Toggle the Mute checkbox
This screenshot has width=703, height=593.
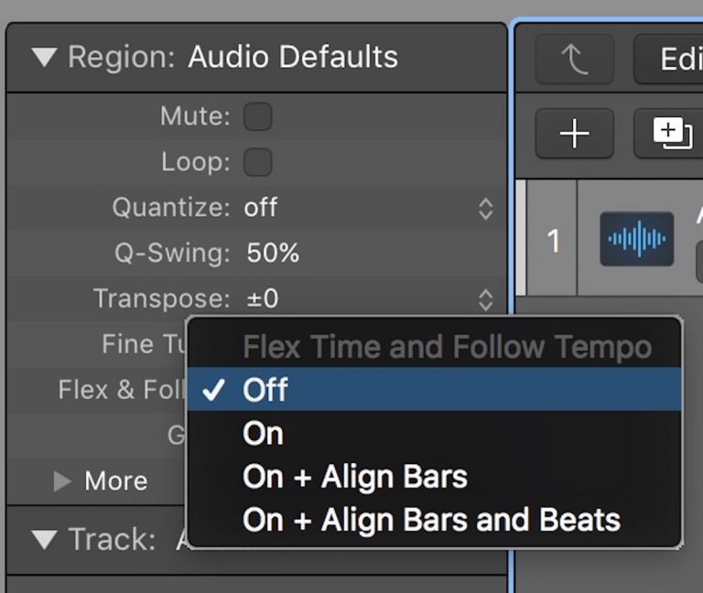tap(257, 116)
